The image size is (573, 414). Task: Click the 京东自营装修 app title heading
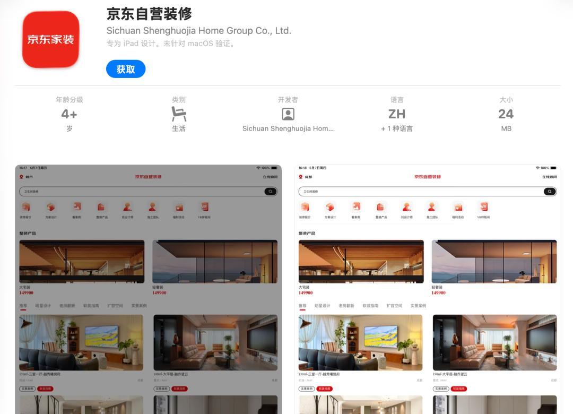(x=149, y=14)
